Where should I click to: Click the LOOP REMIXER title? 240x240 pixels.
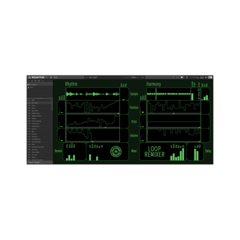coord(154,152)
